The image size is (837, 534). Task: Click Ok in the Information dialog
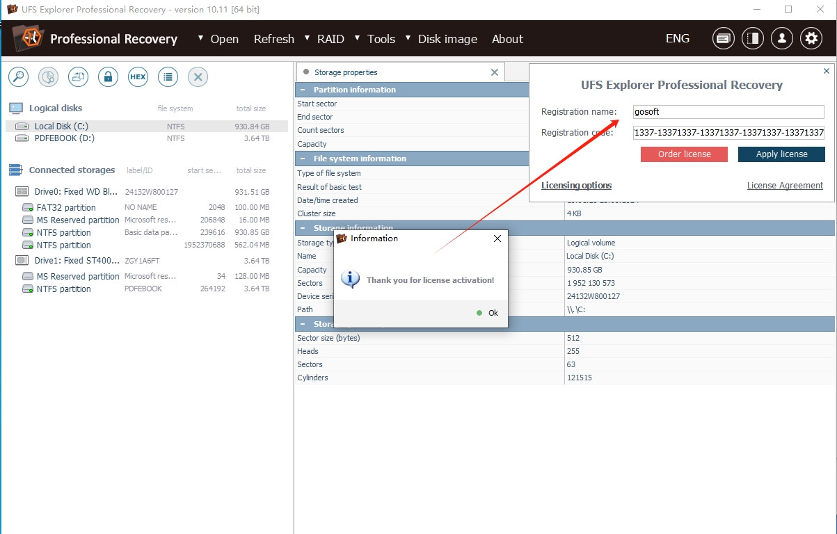pos(488,313)
